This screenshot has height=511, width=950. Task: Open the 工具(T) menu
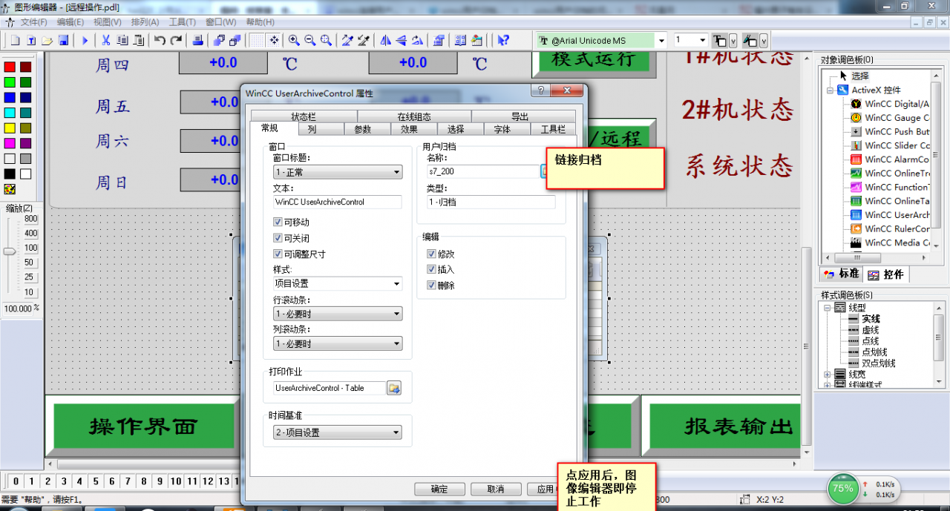click(x=183, y=22)
